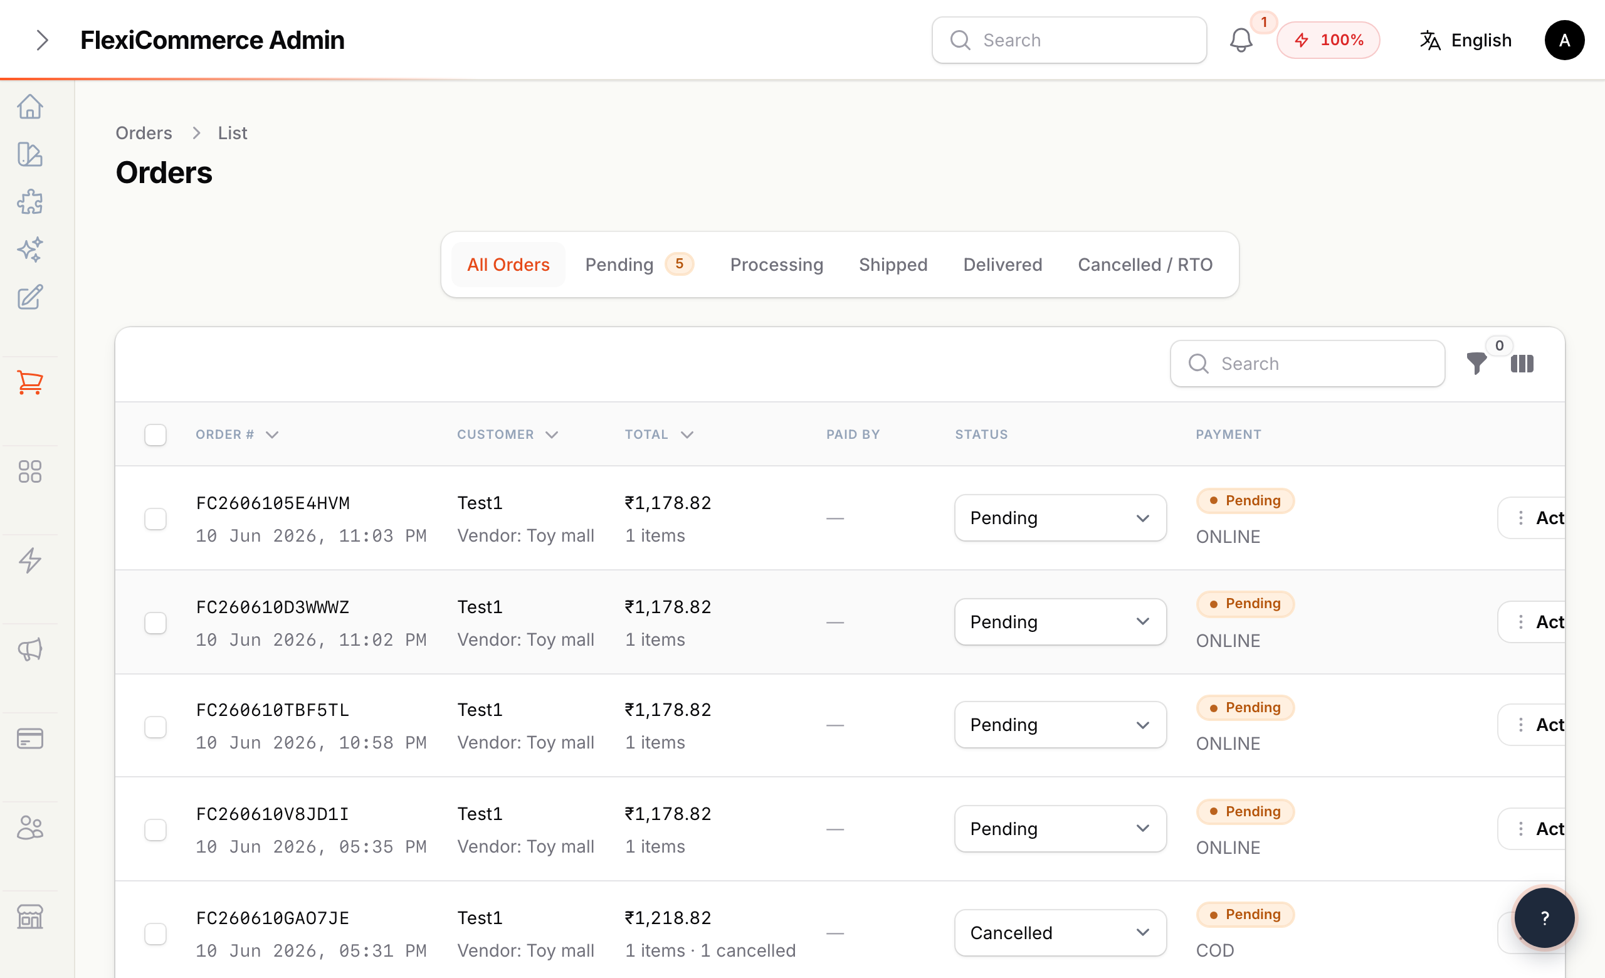Open the shopping cart Orders icon
This screenshot has width=1605, height=978.
30,382
